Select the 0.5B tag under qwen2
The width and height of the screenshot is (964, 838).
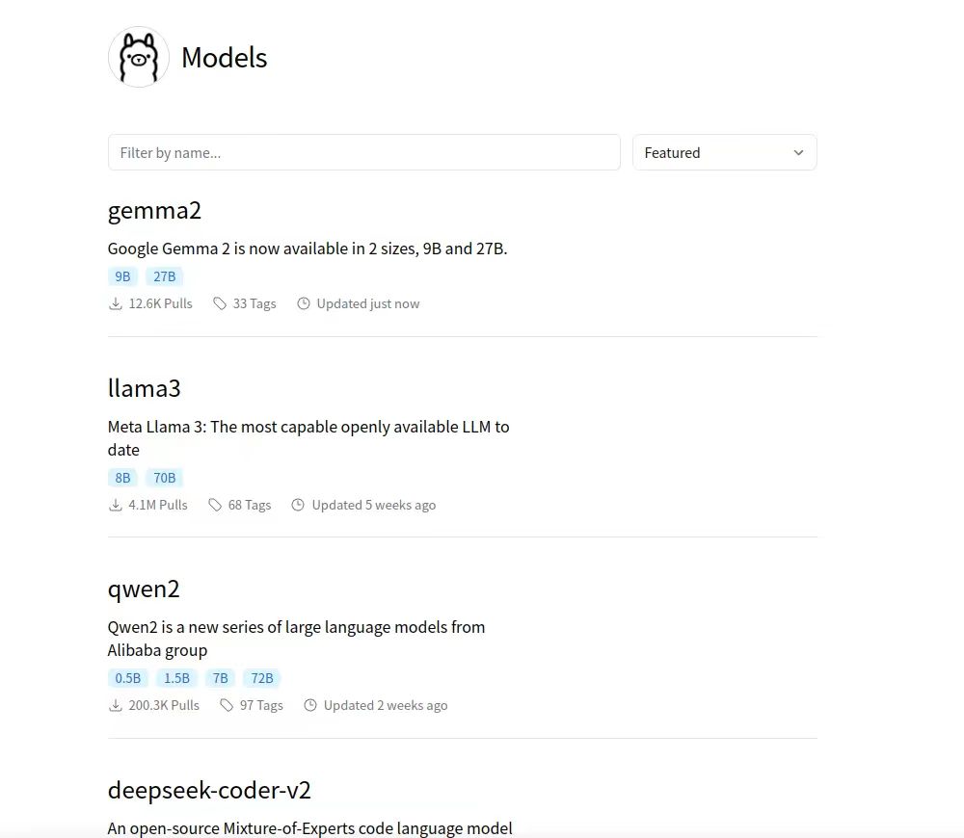128,678
